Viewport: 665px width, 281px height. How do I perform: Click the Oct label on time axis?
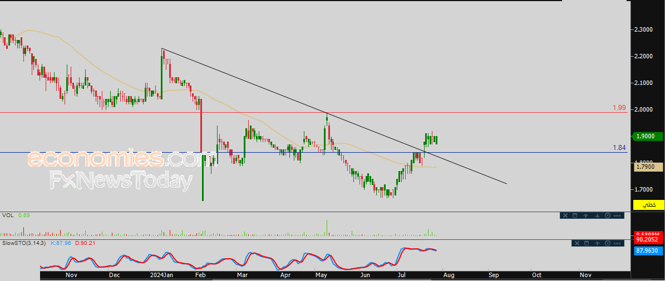coord(536,275)
